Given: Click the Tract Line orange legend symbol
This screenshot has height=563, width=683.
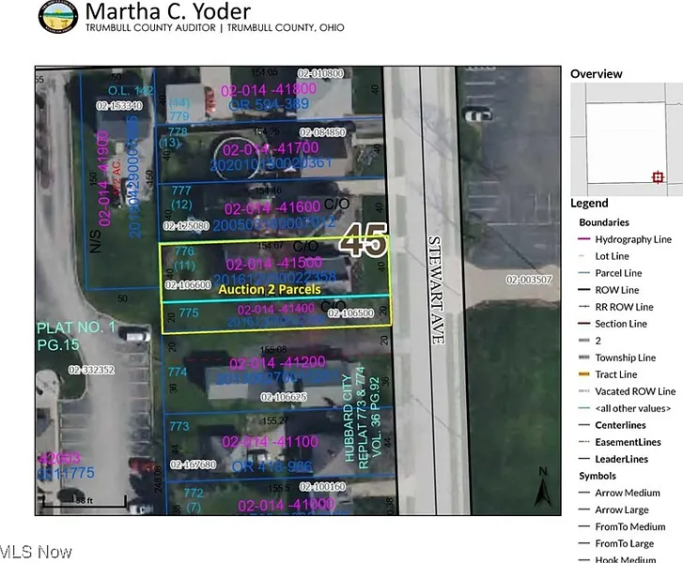Looking at the screenshot, I should (x=584, y=374).
